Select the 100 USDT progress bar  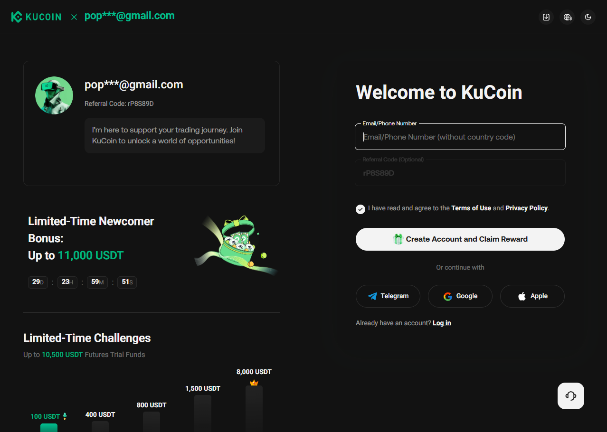pos(49,427)
